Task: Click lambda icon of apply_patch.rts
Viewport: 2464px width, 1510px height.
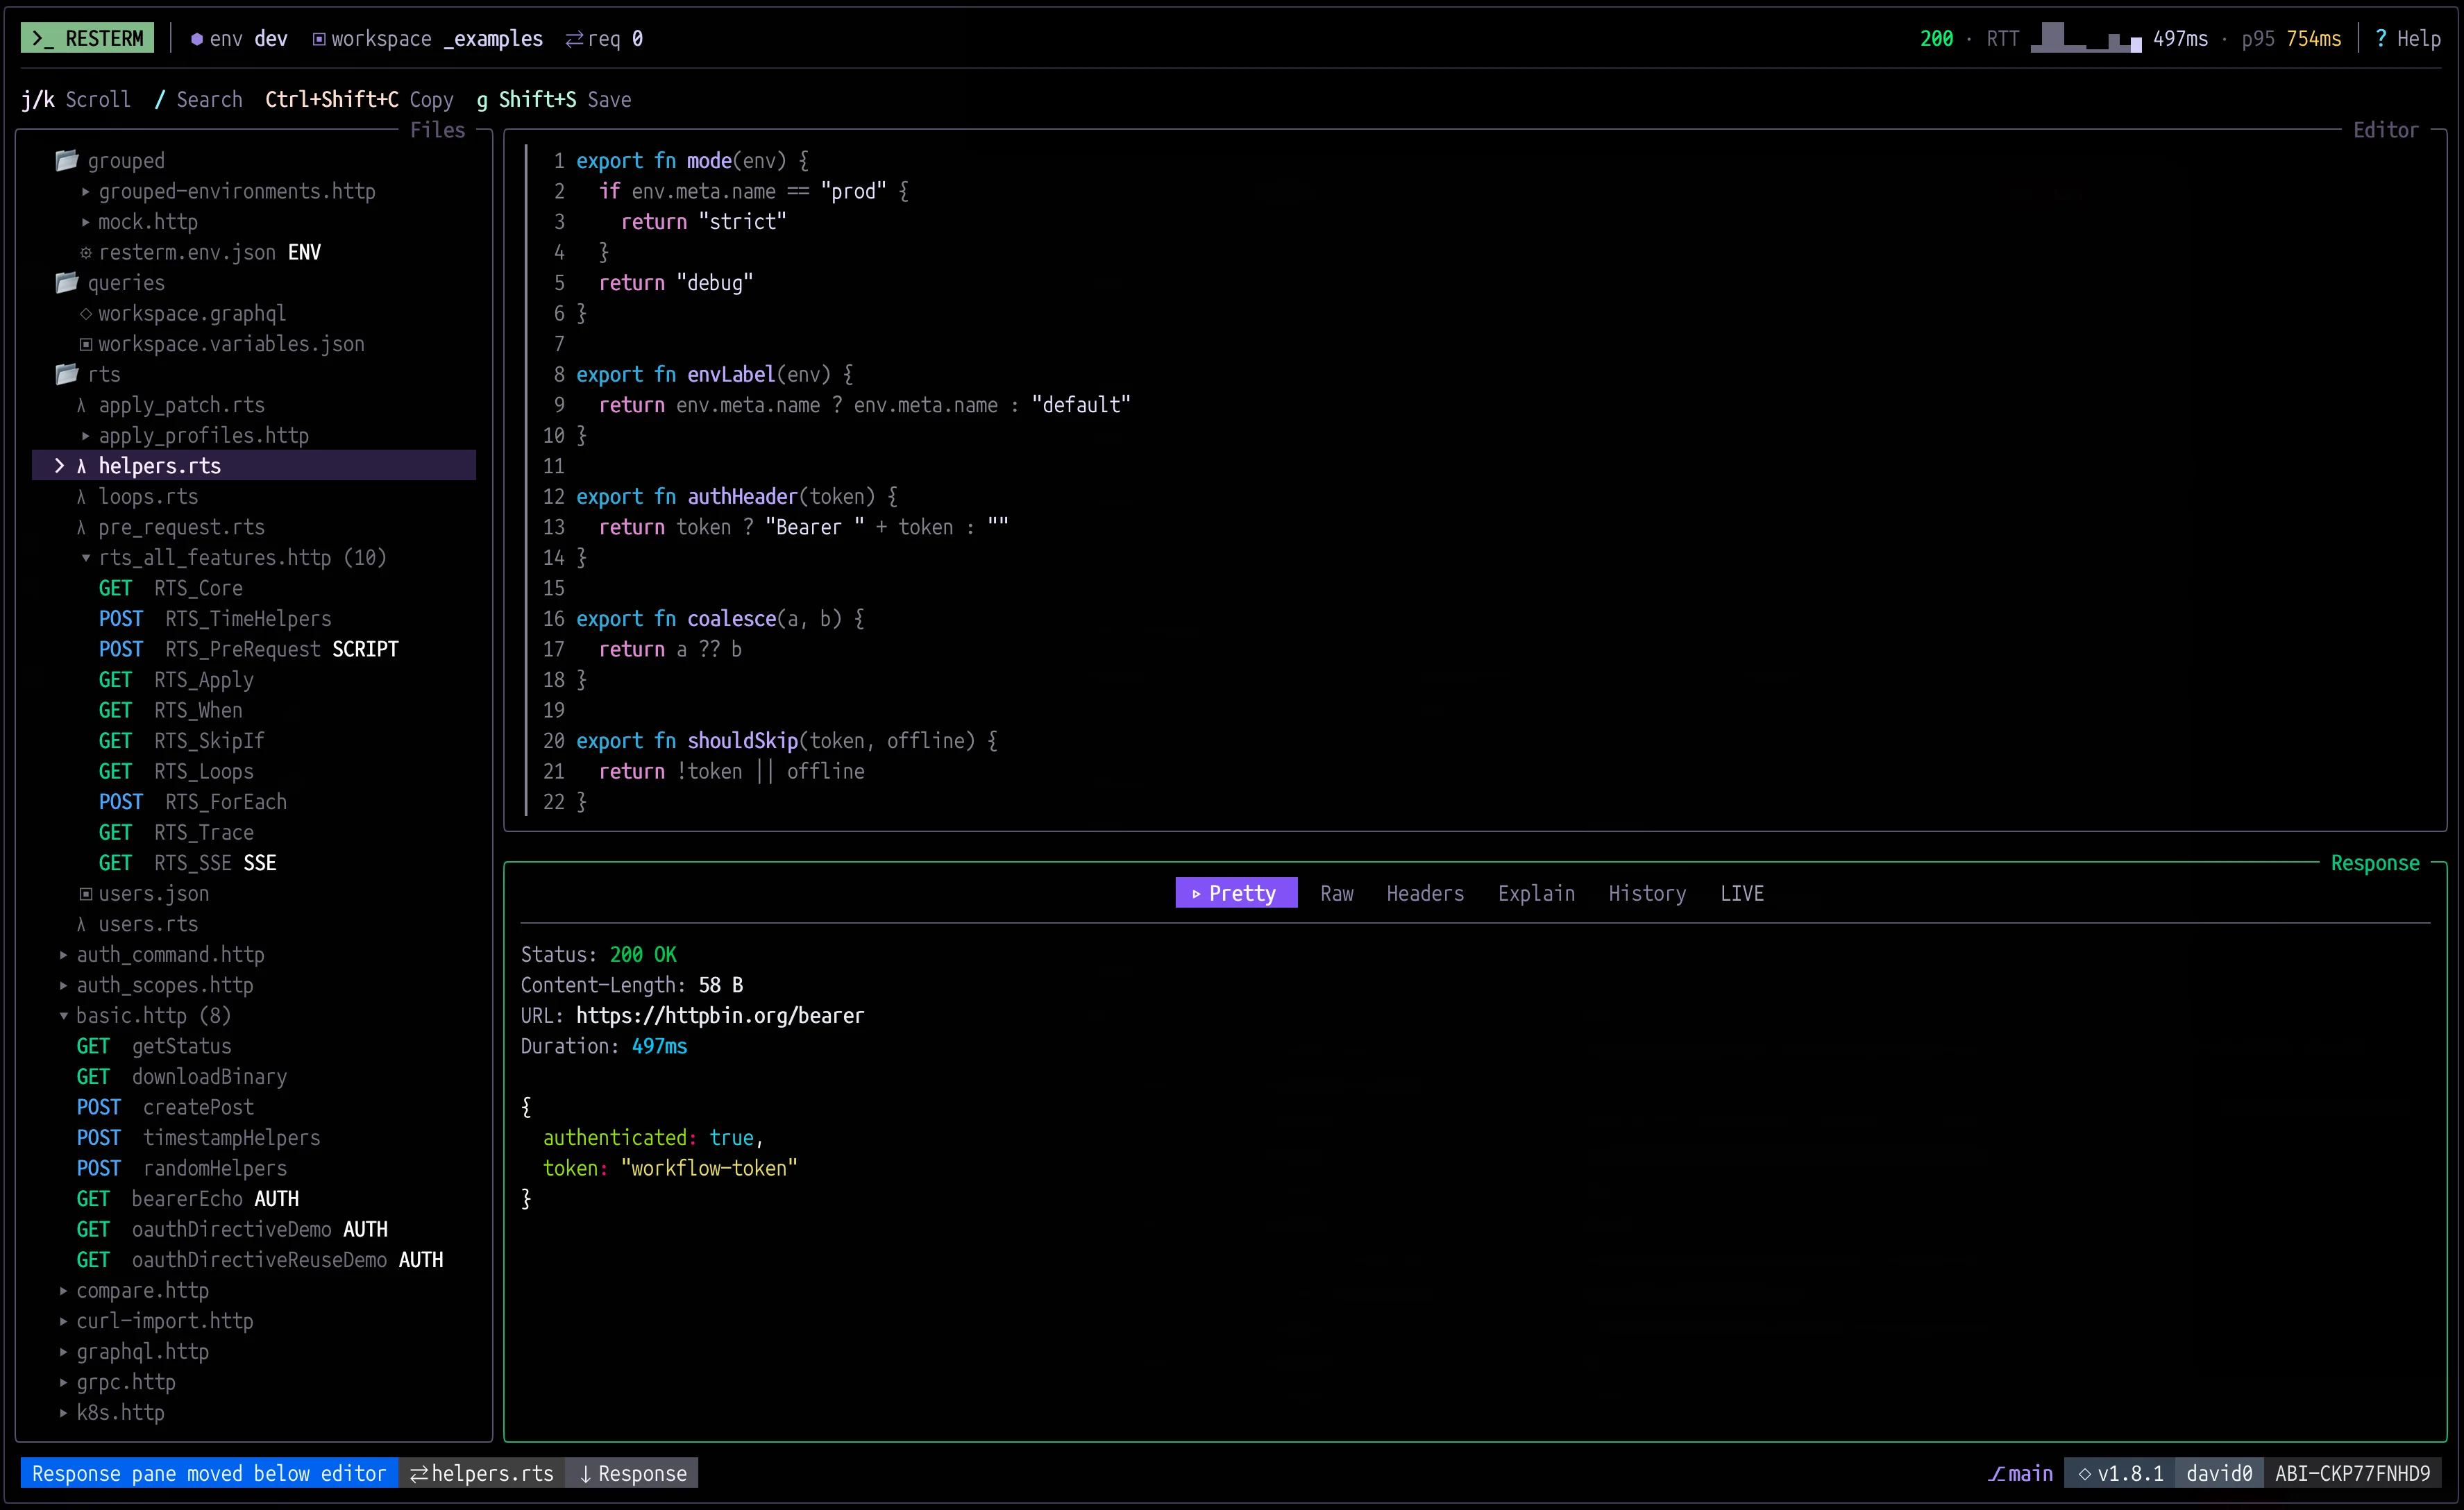Action: 82,405
